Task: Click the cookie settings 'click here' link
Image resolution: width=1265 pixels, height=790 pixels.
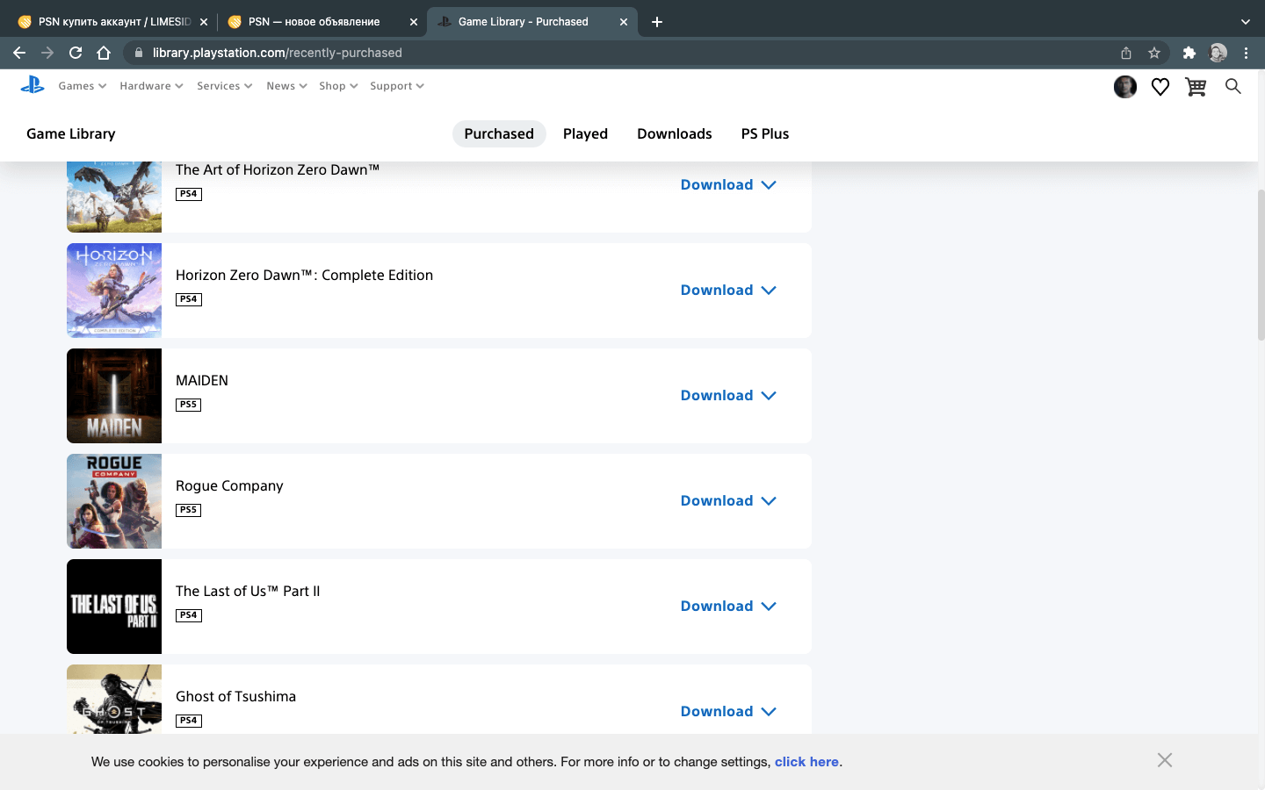Action: [x=806, y=762]
